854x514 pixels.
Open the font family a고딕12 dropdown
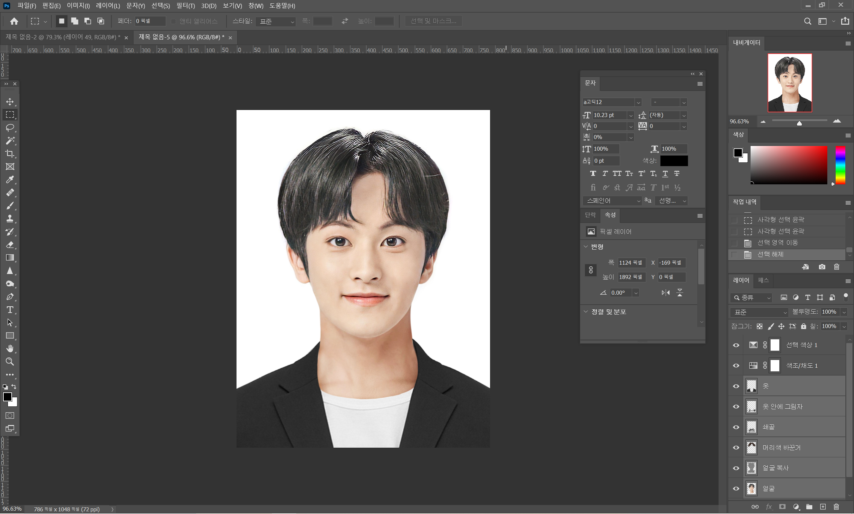[x=638, y=102]
